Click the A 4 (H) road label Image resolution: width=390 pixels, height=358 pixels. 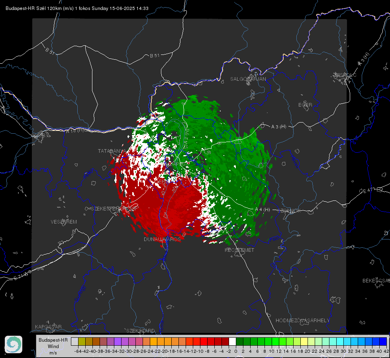(263, 210)
